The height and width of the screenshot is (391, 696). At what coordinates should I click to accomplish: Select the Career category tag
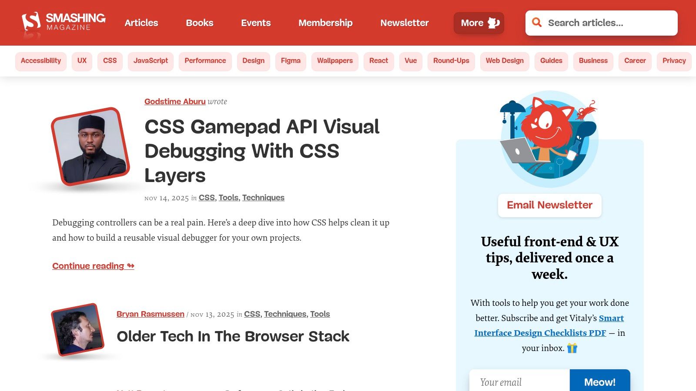[635, 61]
